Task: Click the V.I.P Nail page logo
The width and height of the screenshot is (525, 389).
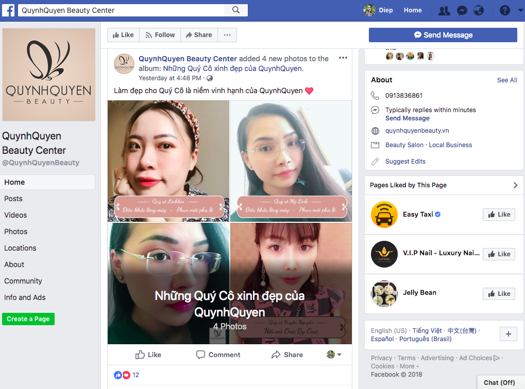Action: pos(384,254)
